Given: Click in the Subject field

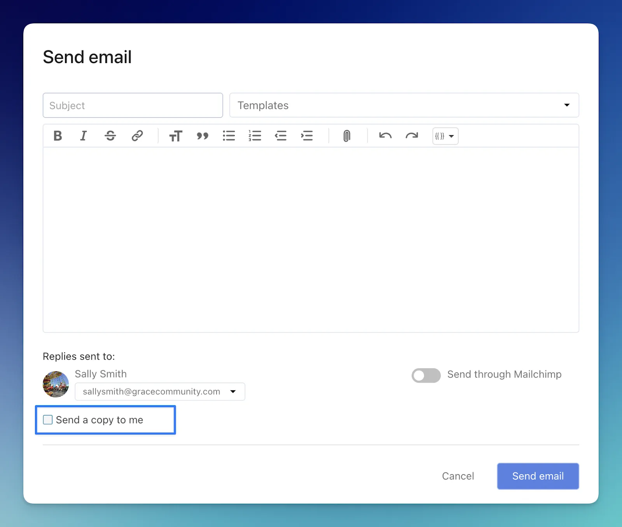Looking at the screenshot, I should [133, 105].
